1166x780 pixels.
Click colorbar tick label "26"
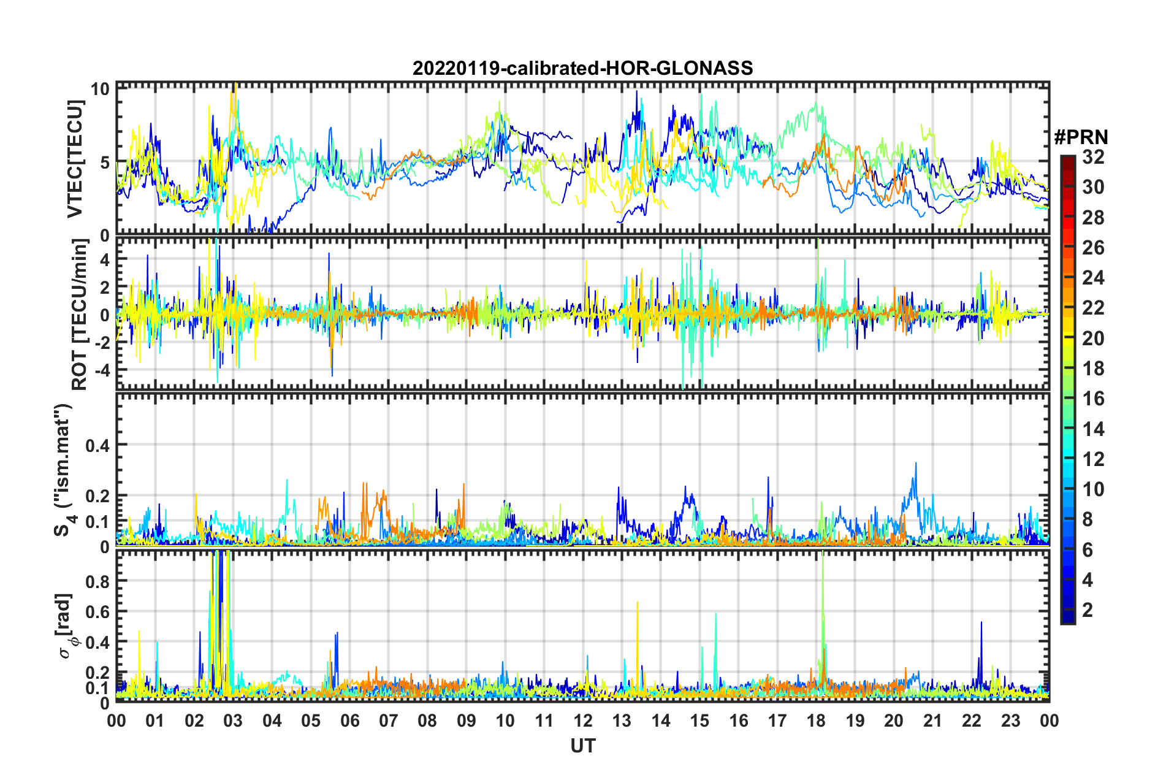coord(1094,248)
